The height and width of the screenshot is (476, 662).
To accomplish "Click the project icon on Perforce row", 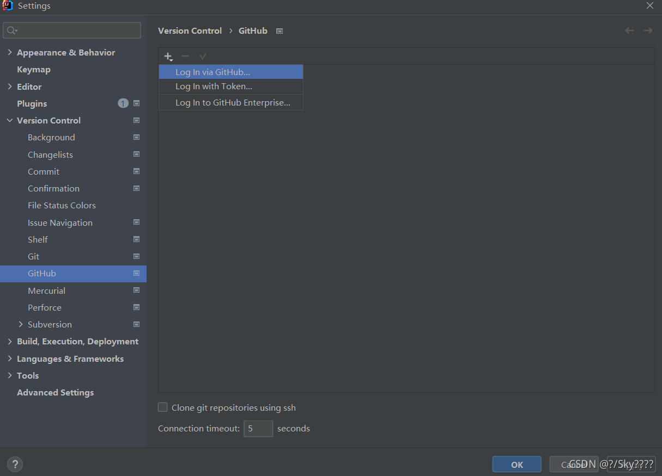I will point(136,307).
